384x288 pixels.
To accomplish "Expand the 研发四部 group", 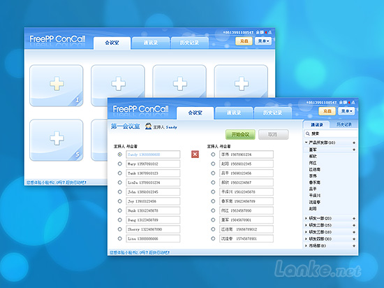I will 306,239.
